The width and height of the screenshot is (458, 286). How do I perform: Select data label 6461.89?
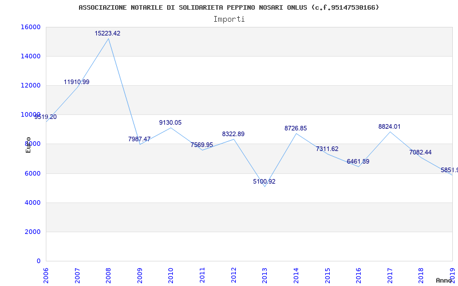click(x=358, y=161)
